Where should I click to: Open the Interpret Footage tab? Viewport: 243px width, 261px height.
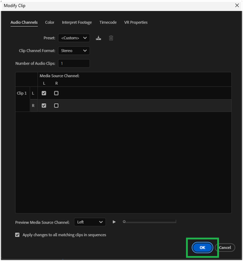click(x=77, y=22)
